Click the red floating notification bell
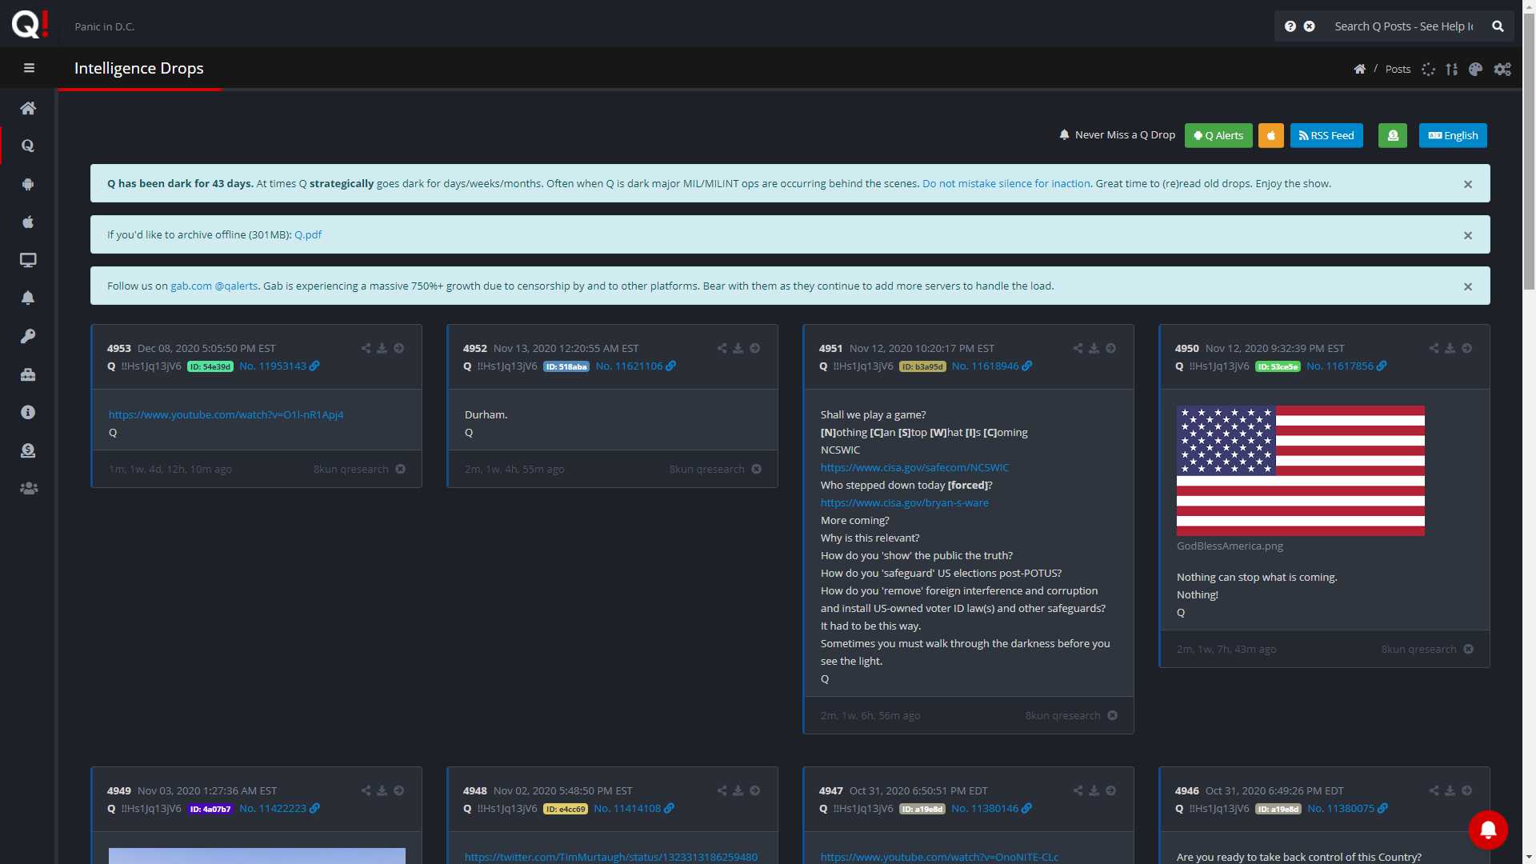 pos(1488,830)
